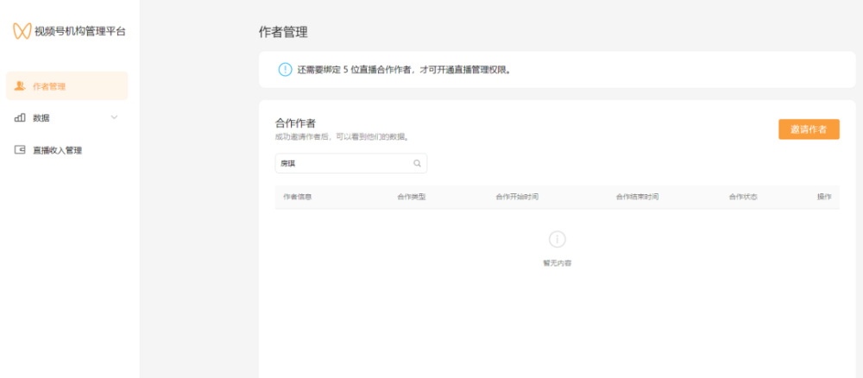Click the 合作作者 section title
The width and height of the screenshot is (863, 378).
295,123
